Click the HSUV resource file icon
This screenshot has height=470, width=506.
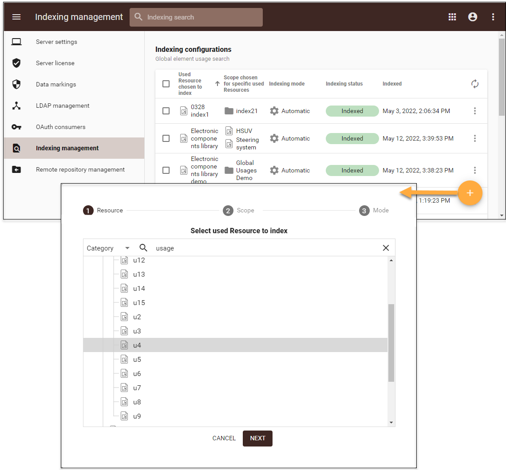click(x=229, y=131)
